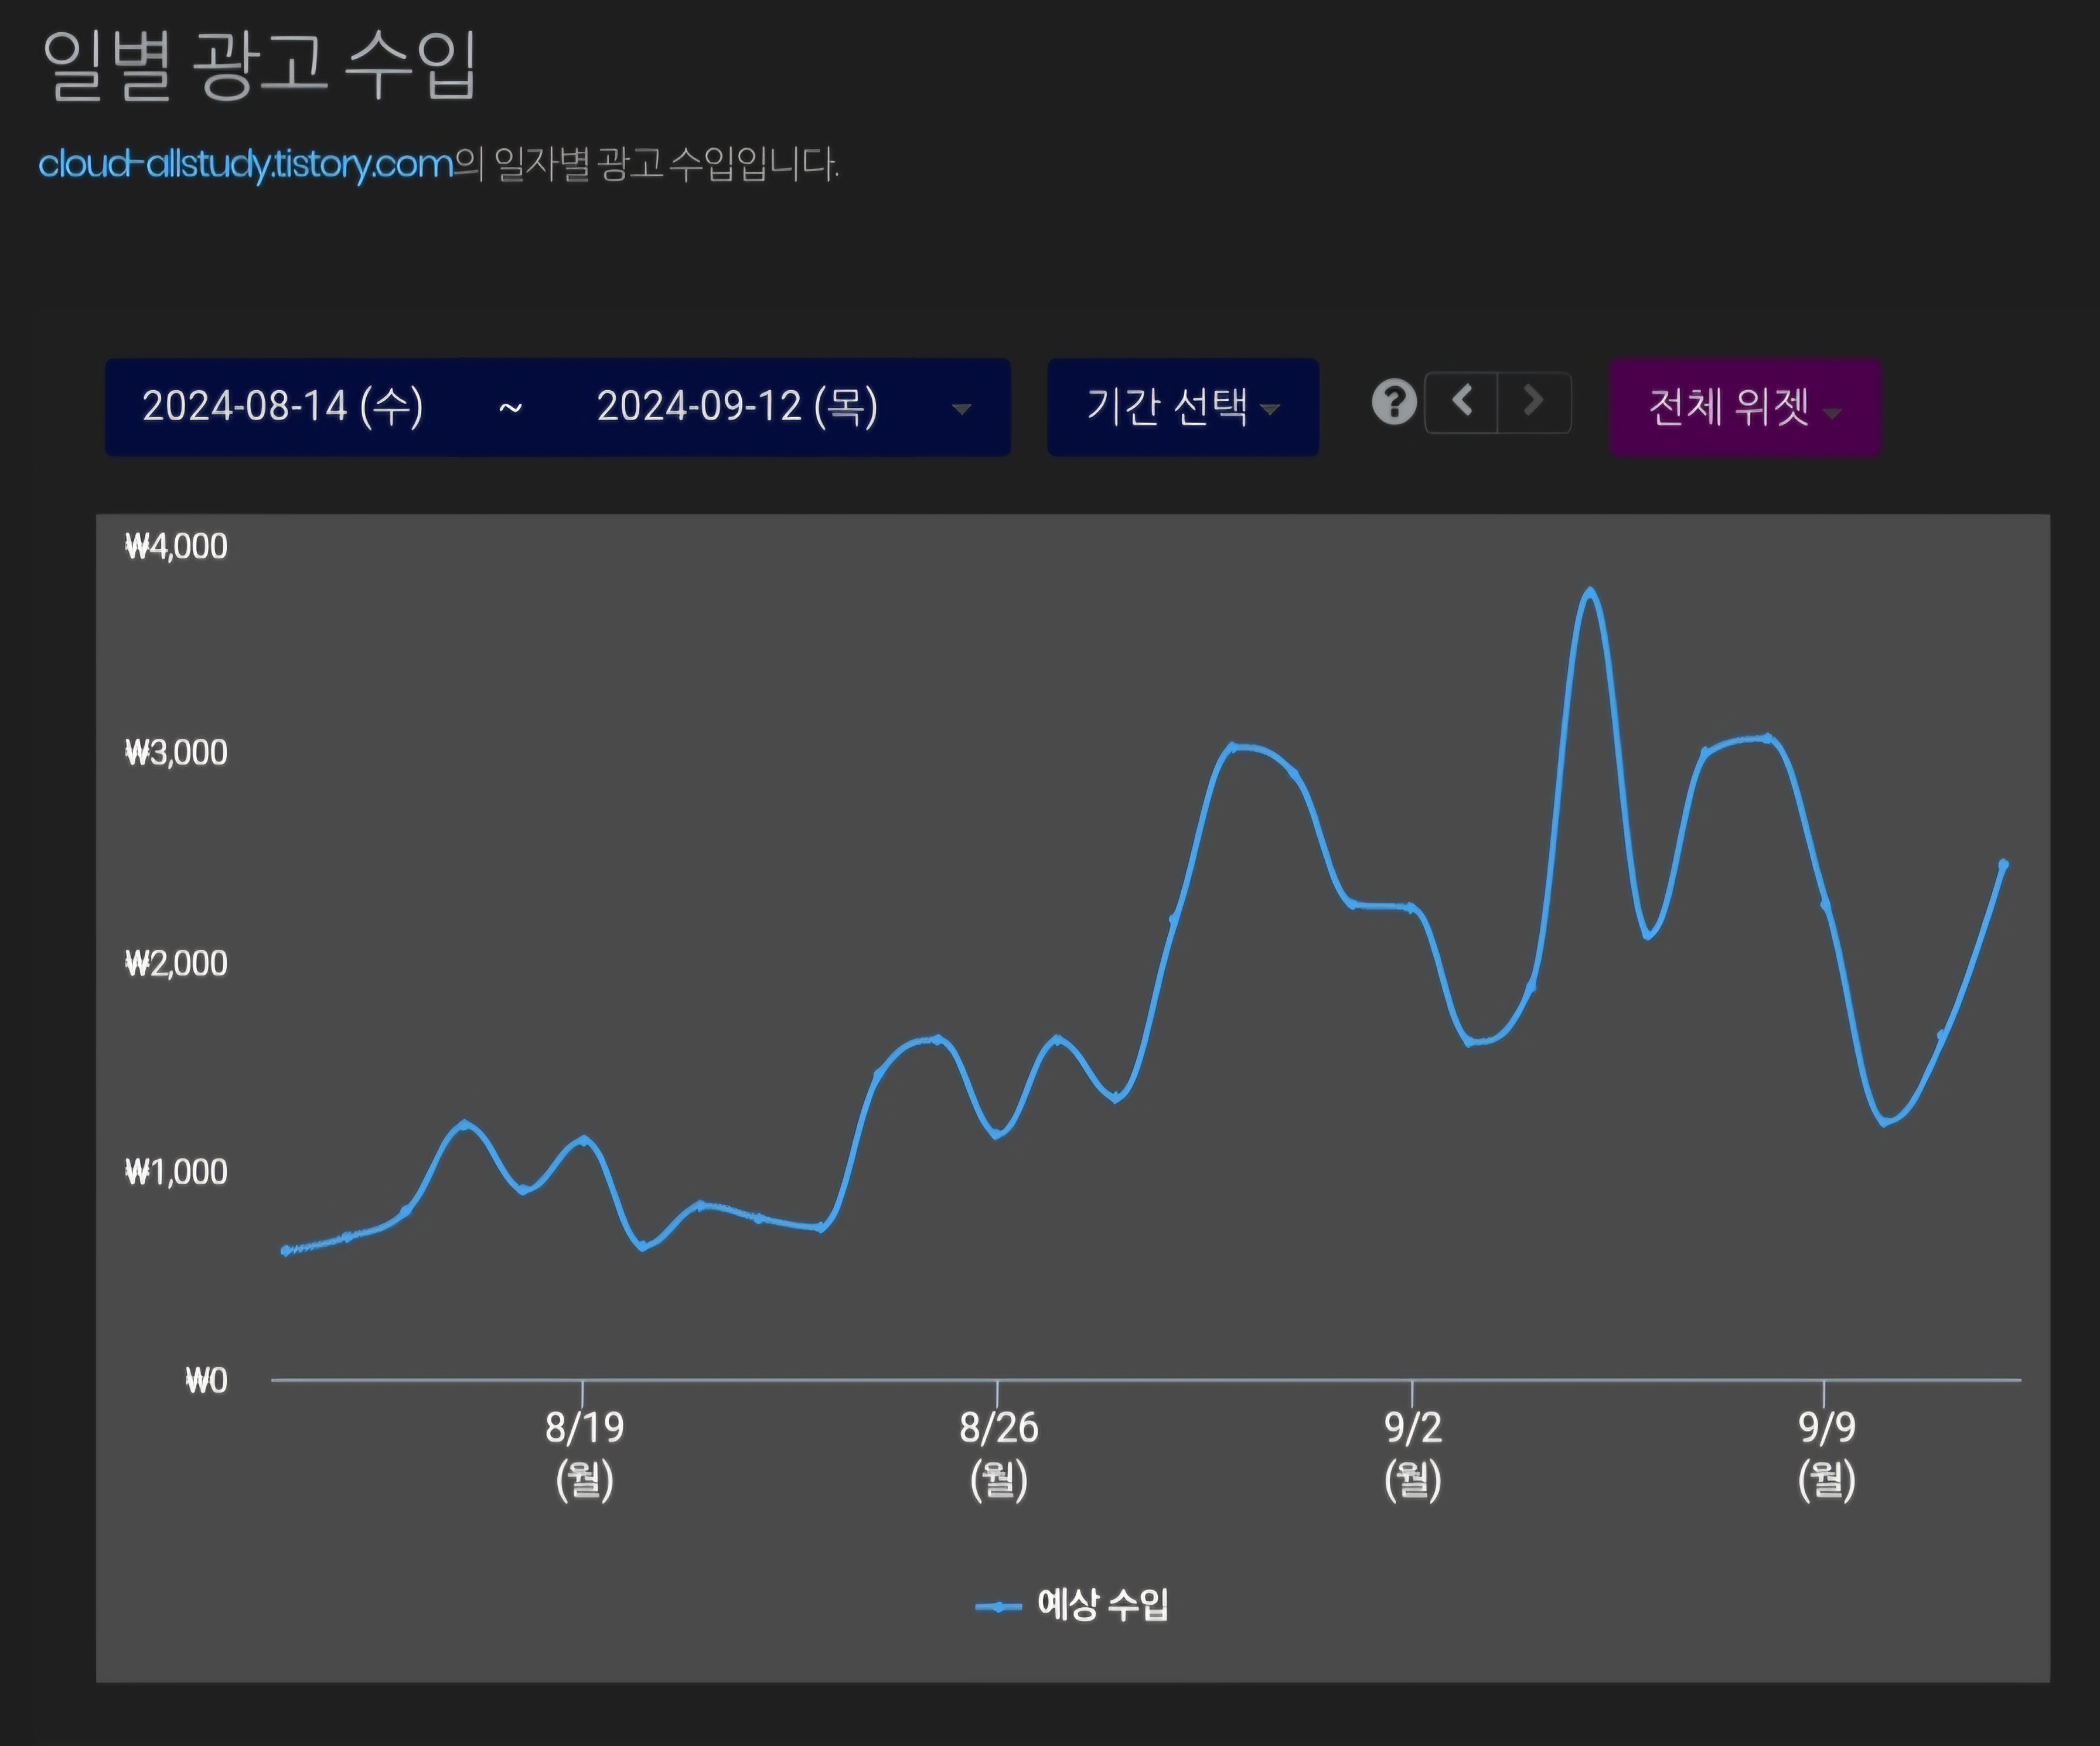Viewport: 2100px width, 1746px height.
Task: Expand the 전체 위젯 dropdown
Action: pyautogui.click(x=1744, y=407)
